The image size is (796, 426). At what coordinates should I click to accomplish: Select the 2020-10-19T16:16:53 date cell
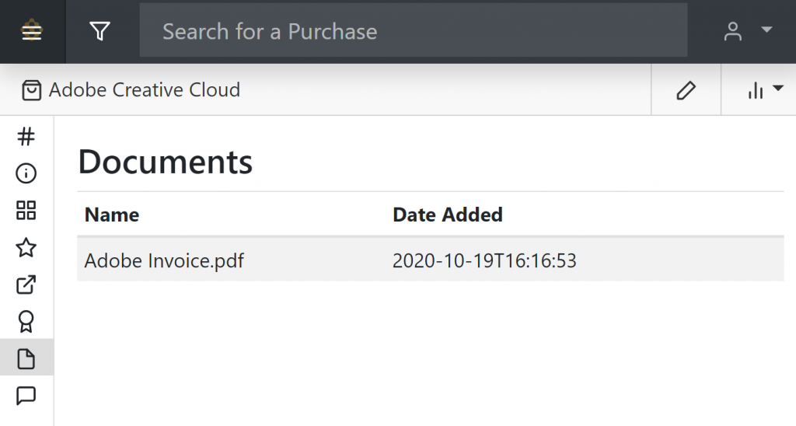pyautogui.click(x=484, y=260)
